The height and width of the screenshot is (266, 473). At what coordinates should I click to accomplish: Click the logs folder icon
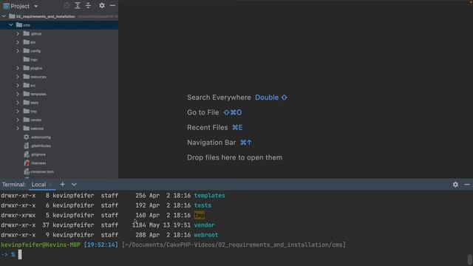(27, 59)
